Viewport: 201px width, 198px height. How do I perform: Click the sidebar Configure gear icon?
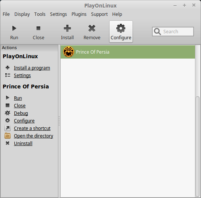(x=8, y=121)
